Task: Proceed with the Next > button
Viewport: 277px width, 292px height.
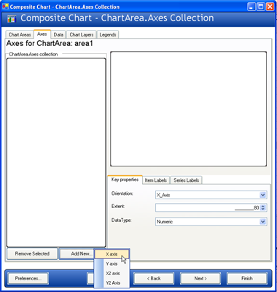Action: point(200,278)
